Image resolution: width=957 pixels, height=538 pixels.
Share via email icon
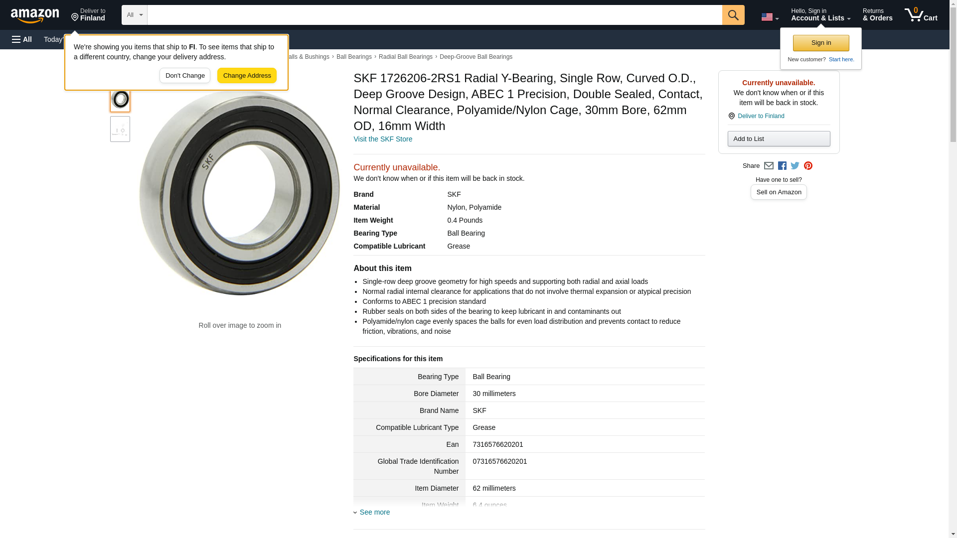[769, 166]
